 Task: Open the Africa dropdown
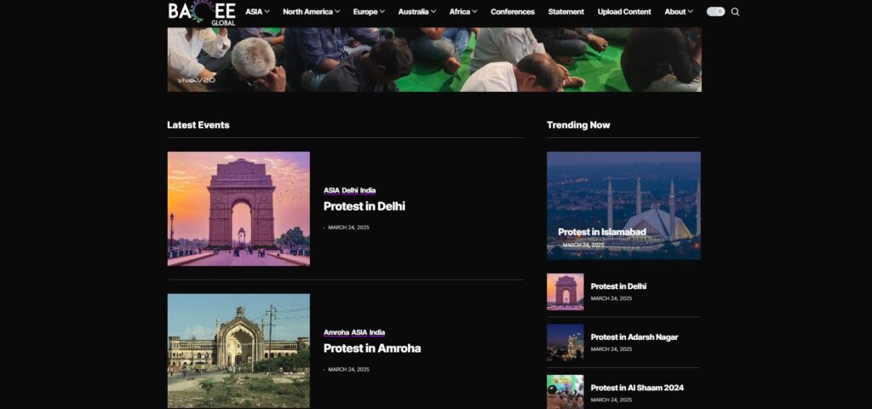coord(462,12)
